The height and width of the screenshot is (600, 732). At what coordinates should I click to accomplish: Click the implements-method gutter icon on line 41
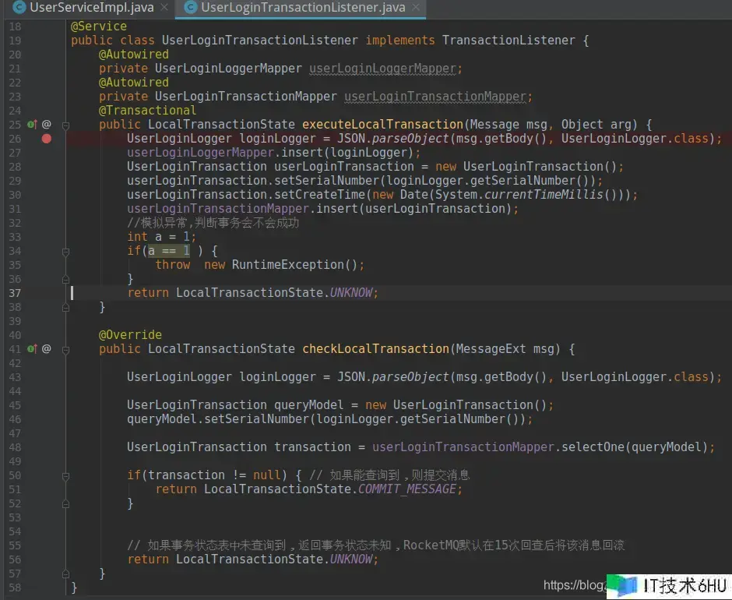coord(32,349)
